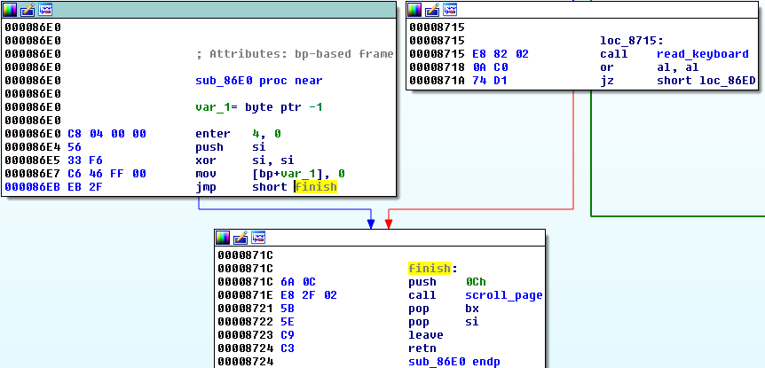Open the color picker icon of loc_8715 block

pos(415,10)
